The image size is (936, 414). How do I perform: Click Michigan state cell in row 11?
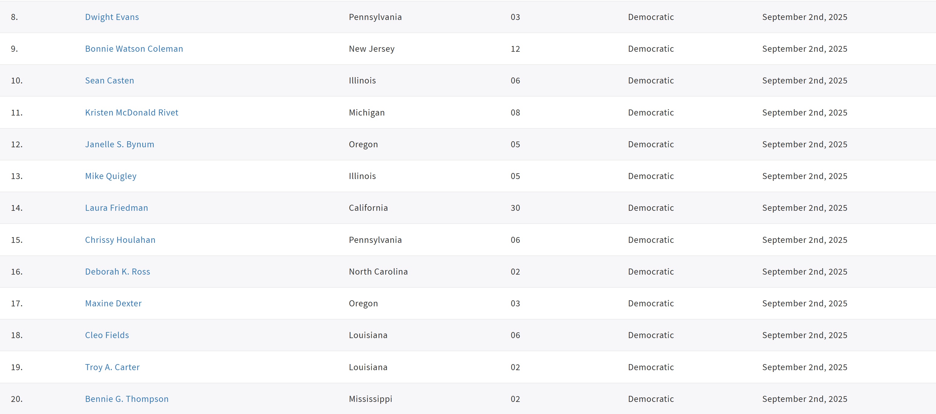click(x=367, y=112)
